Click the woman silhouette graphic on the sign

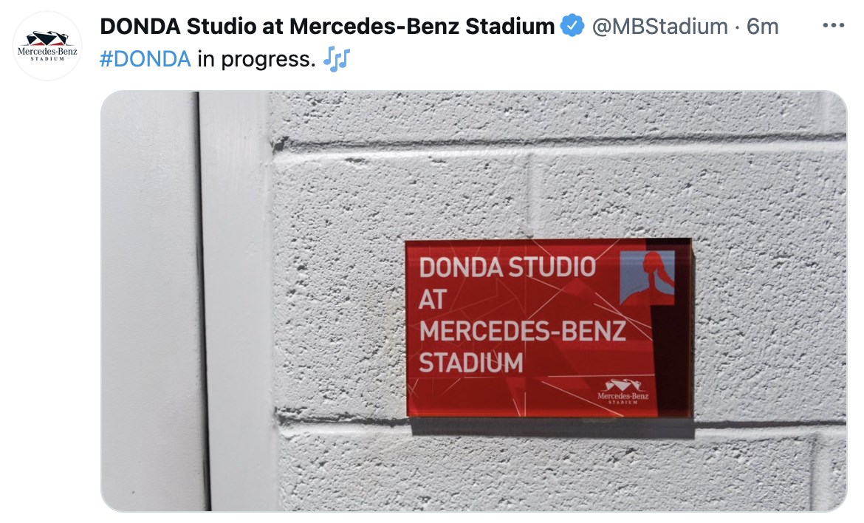tap(647, 278)
